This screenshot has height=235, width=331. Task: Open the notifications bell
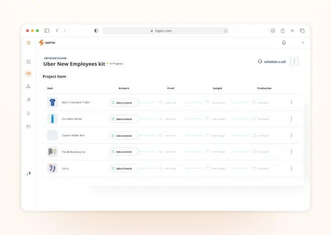pos(284,43)
